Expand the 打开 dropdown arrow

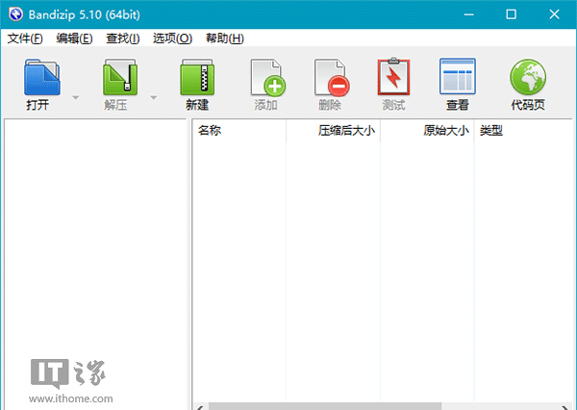(x=75, y=97)
